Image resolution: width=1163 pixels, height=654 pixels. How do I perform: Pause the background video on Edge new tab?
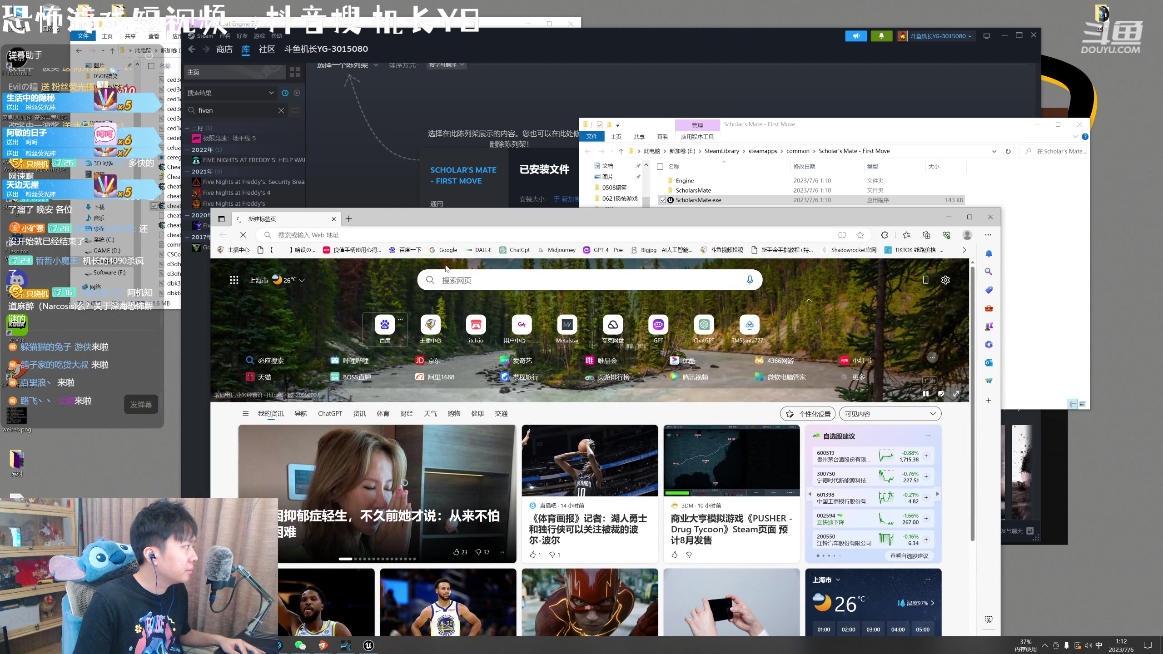(926, 394)
